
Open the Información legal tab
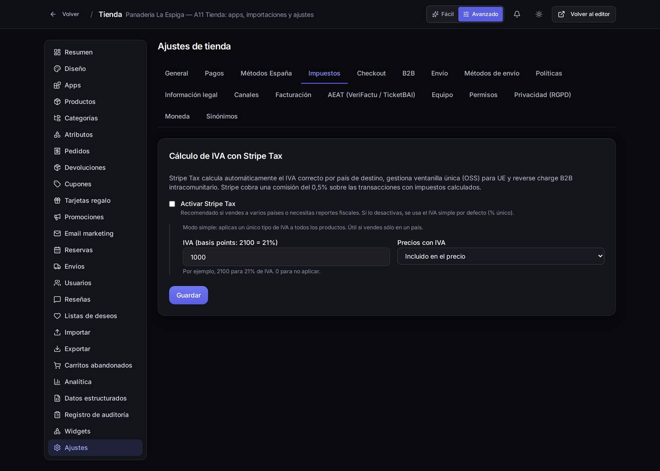point(191,95)
